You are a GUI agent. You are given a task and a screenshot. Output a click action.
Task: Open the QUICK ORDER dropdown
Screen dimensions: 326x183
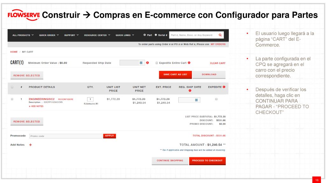tap(49, 35)
